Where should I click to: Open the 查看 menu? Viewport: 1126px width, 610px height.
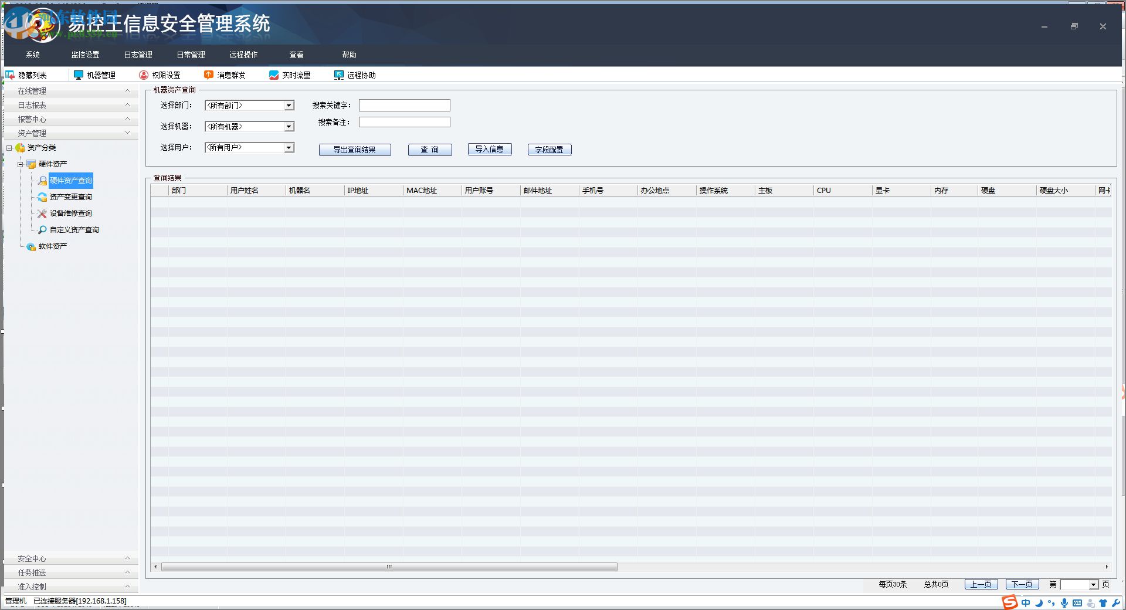pyautogui.click(x=297, y=55)
